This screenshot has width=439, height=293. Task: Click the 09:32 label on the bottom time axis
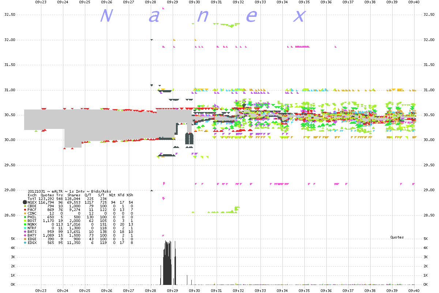pos(239,291)
